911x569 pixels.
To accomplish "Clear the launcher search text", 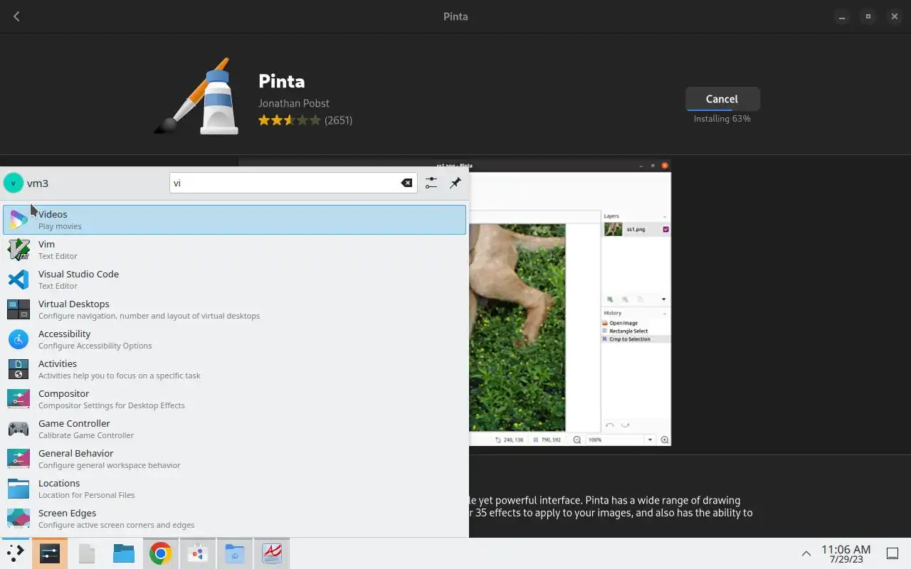I will point(406,183).
